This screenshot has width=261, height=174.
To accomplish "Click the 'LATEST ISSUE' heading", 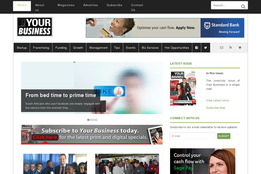I will pos(181,64).
